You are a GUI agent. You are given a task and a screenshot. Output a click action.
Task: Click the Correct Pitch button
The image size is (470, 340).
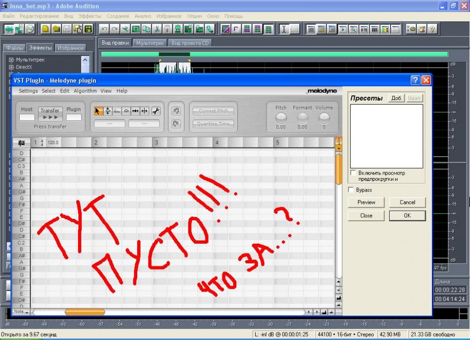coord(213,111)
